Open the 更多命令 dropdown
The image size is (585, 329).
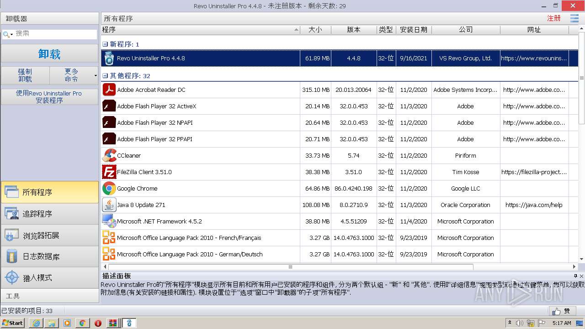click(74, 75)
